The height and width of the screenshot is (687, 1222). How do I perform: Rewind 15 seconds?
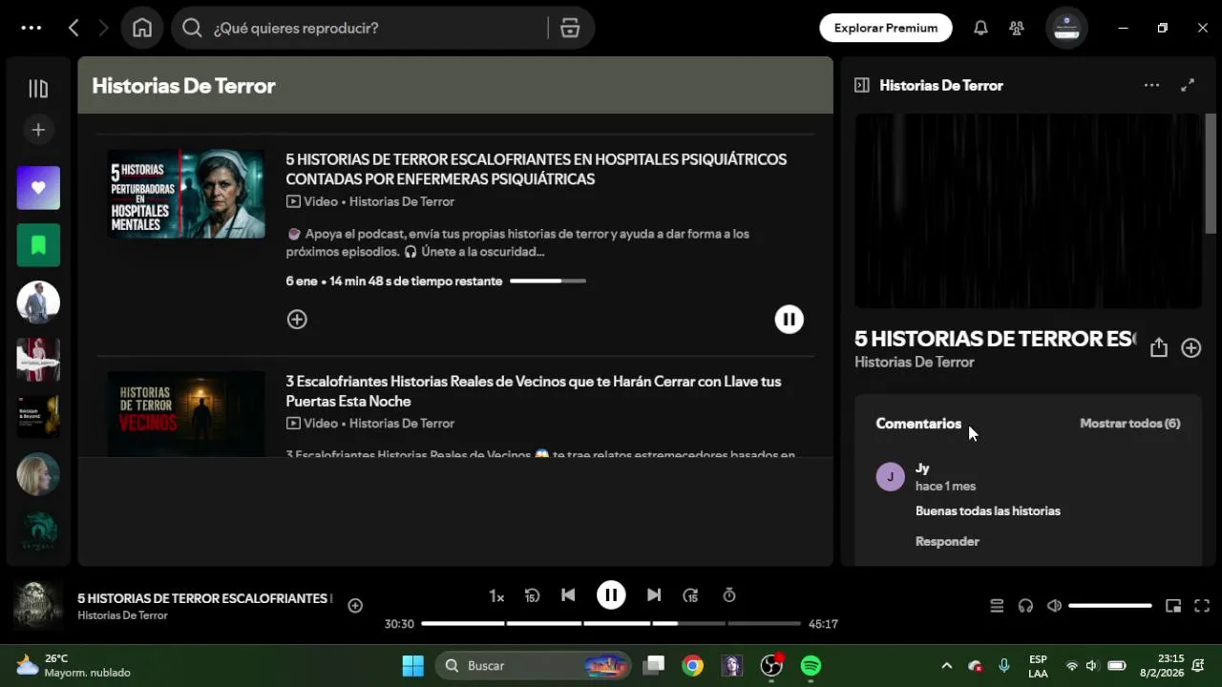click(x=532, y=595)
